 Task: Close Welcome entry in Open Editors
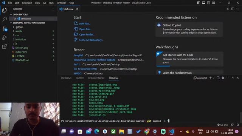tap(15, 19)
